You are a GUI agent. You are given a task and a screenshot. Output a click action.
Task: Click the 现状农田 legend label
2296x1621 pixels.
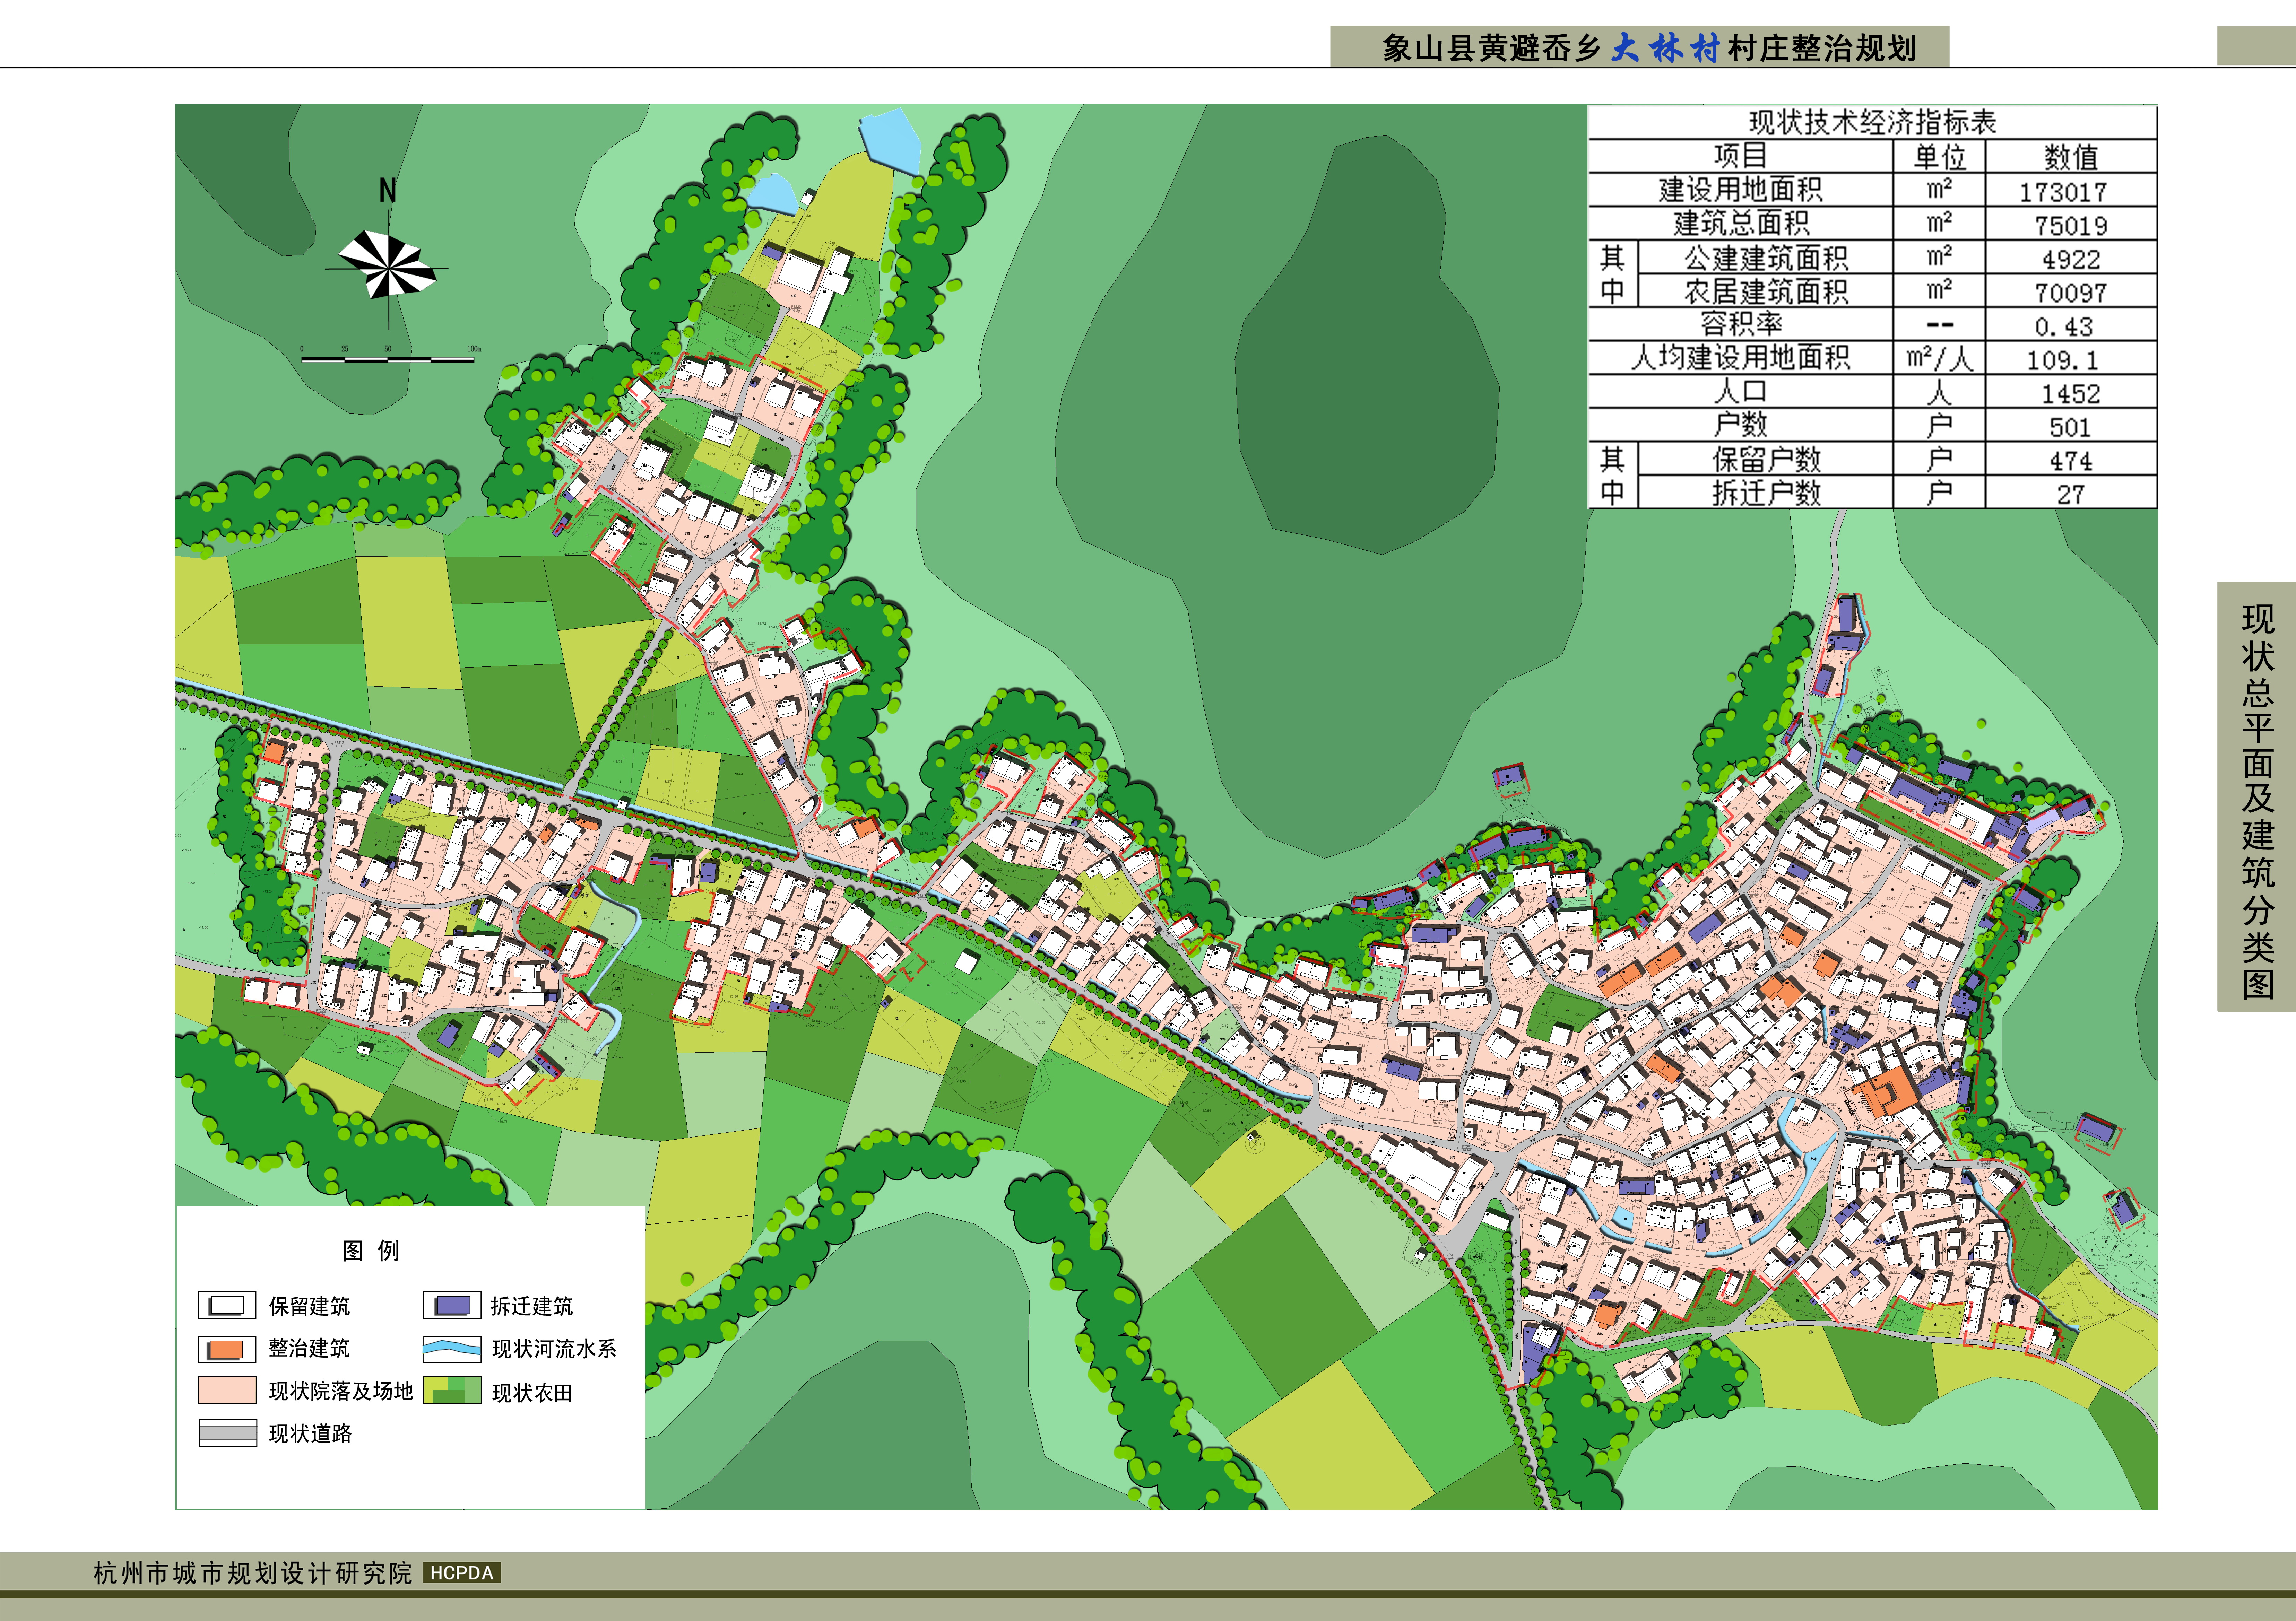532,1393
